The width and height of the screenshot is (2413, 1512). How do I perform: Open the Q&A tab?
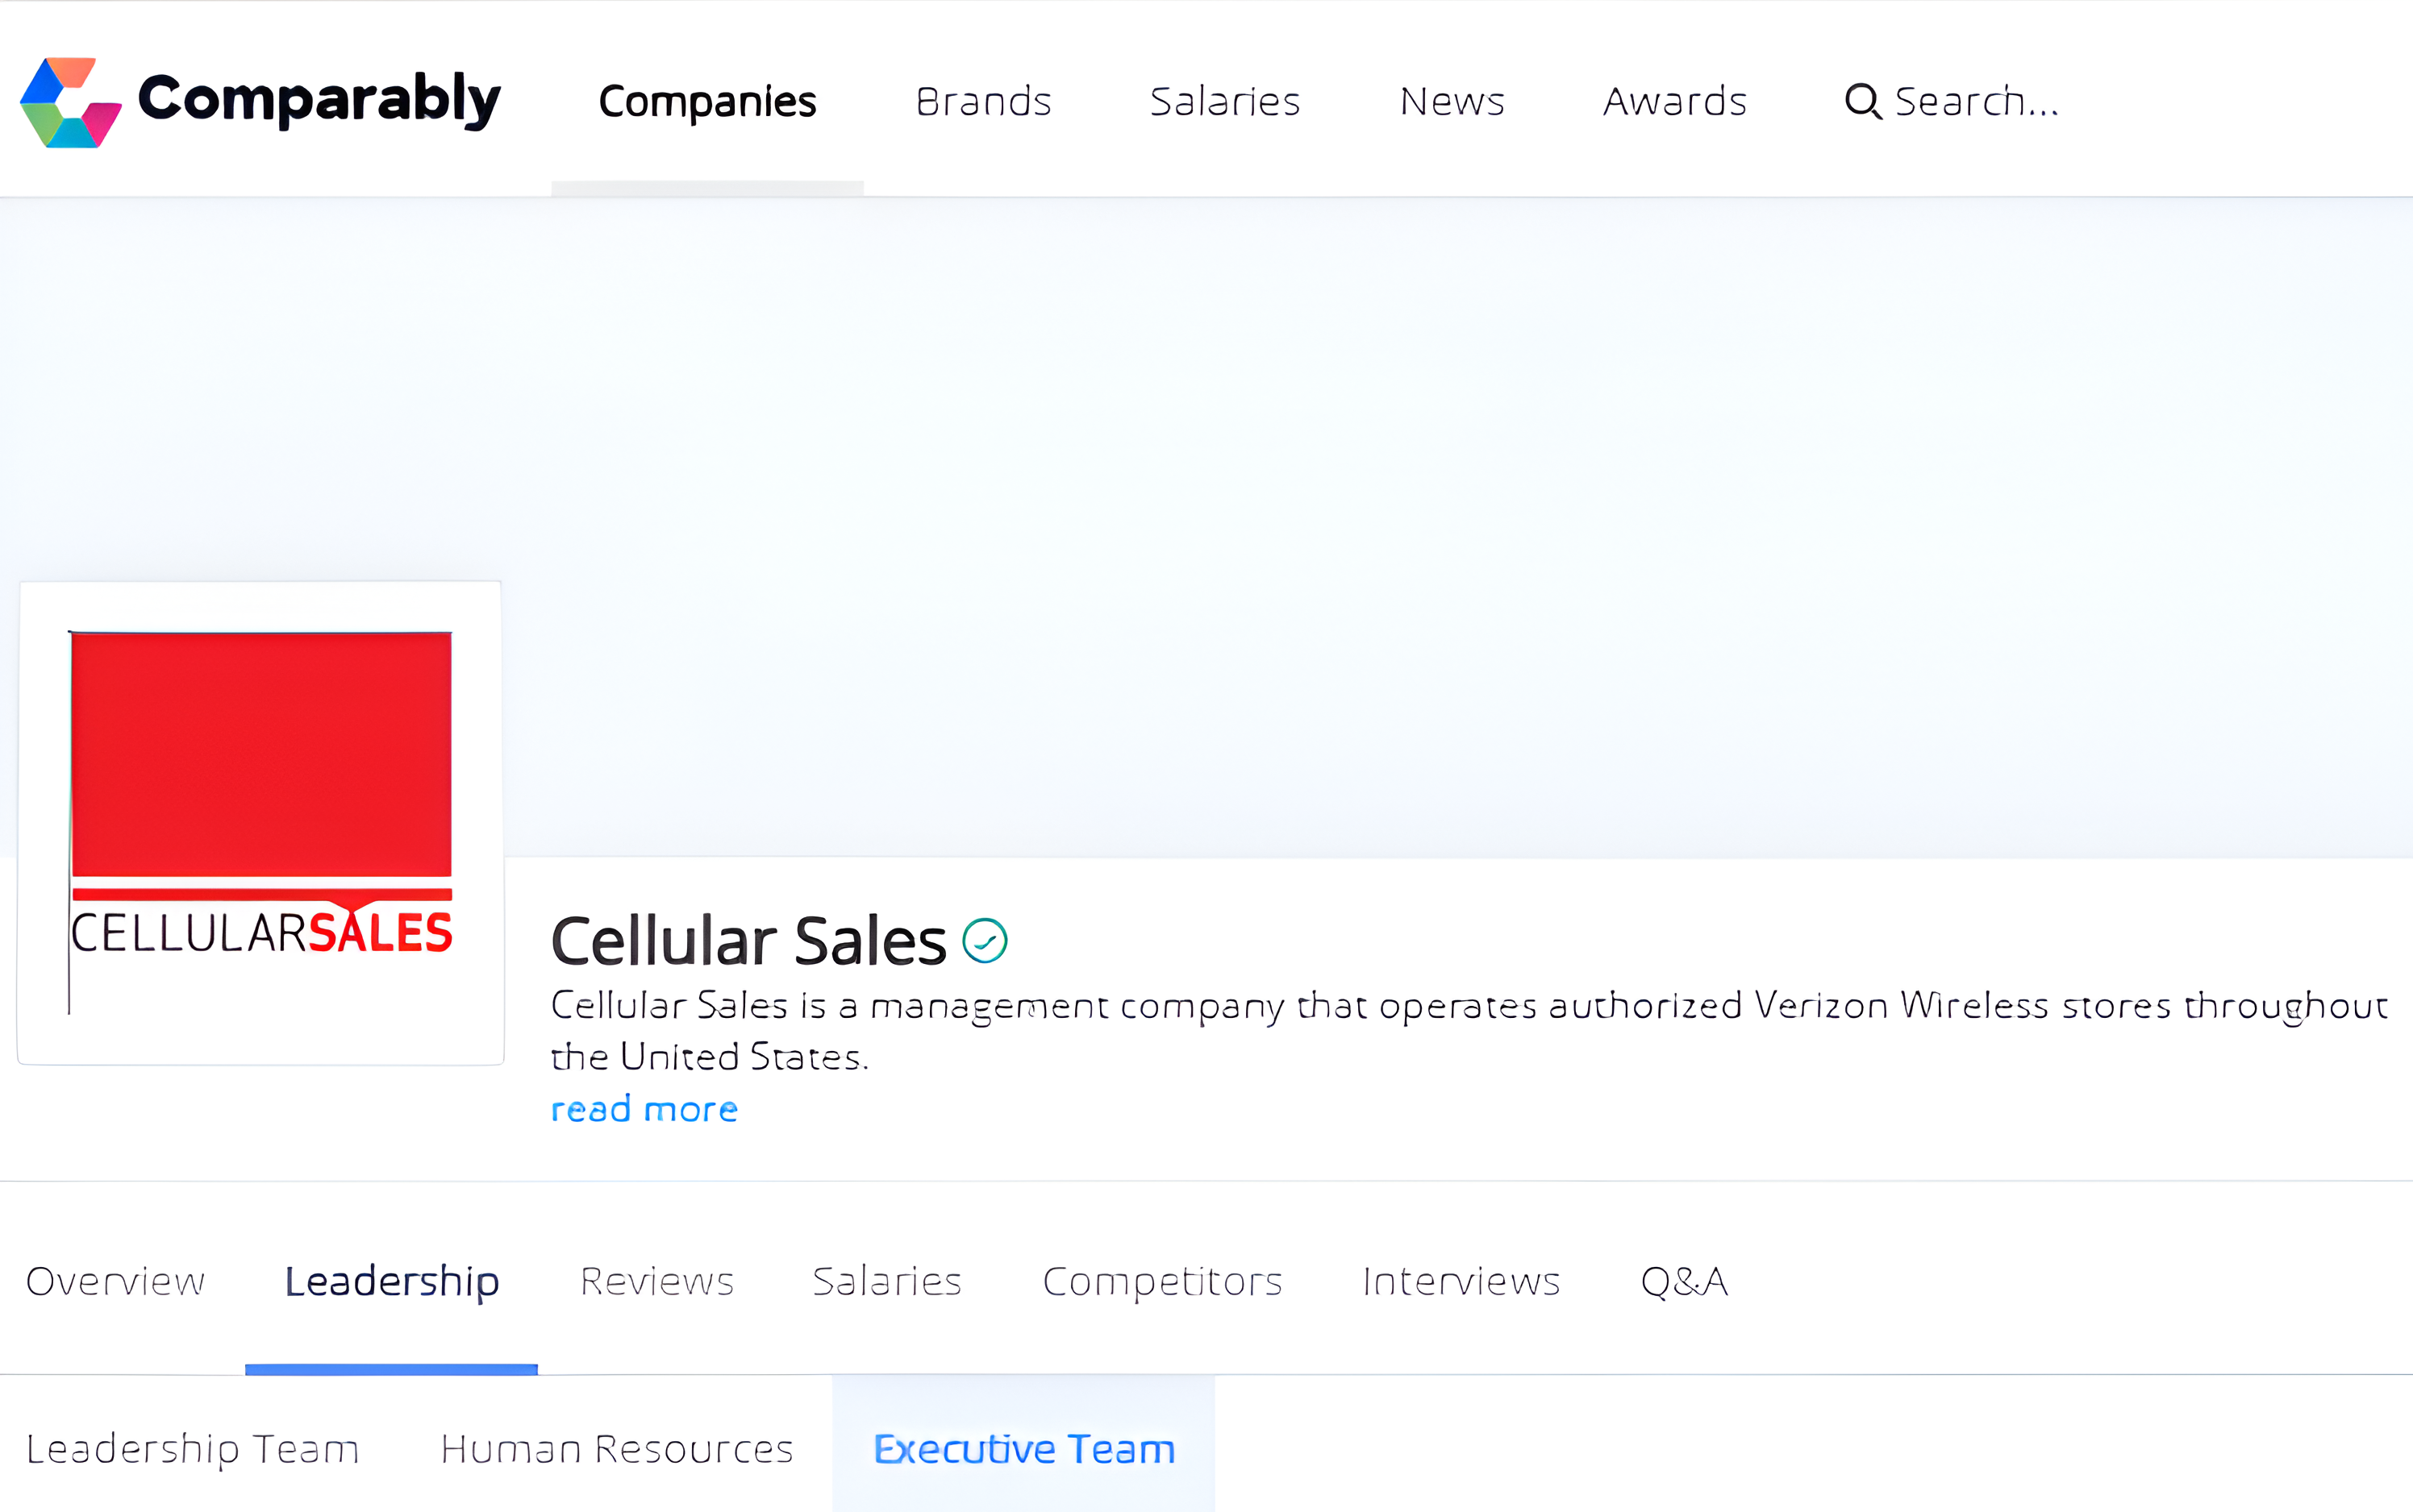(x=1684, y=1281)
